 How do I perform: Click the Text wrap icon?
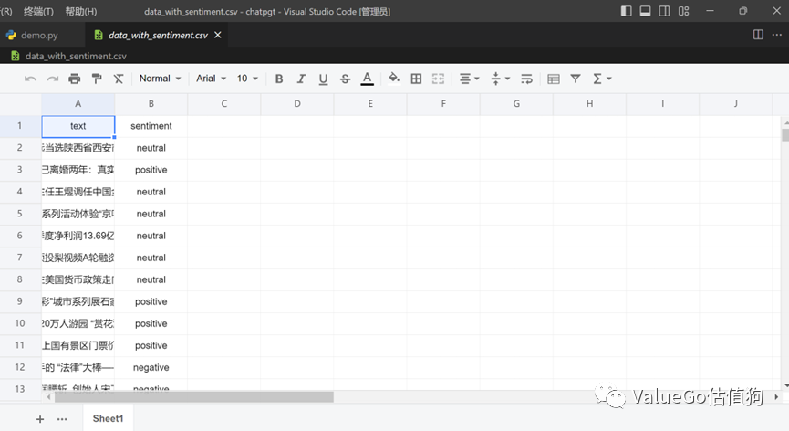pyautogui.click(x=526, y=79)
